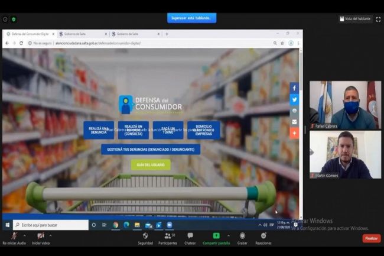Open the Reacciones icon
Viewport: 384px width, 256px height.
point(263,236)
